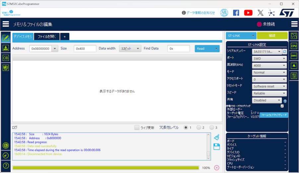Open the fourth right sidebar icon
The height and width of the screenshot is (173, 299).
[x=294, y=66]
